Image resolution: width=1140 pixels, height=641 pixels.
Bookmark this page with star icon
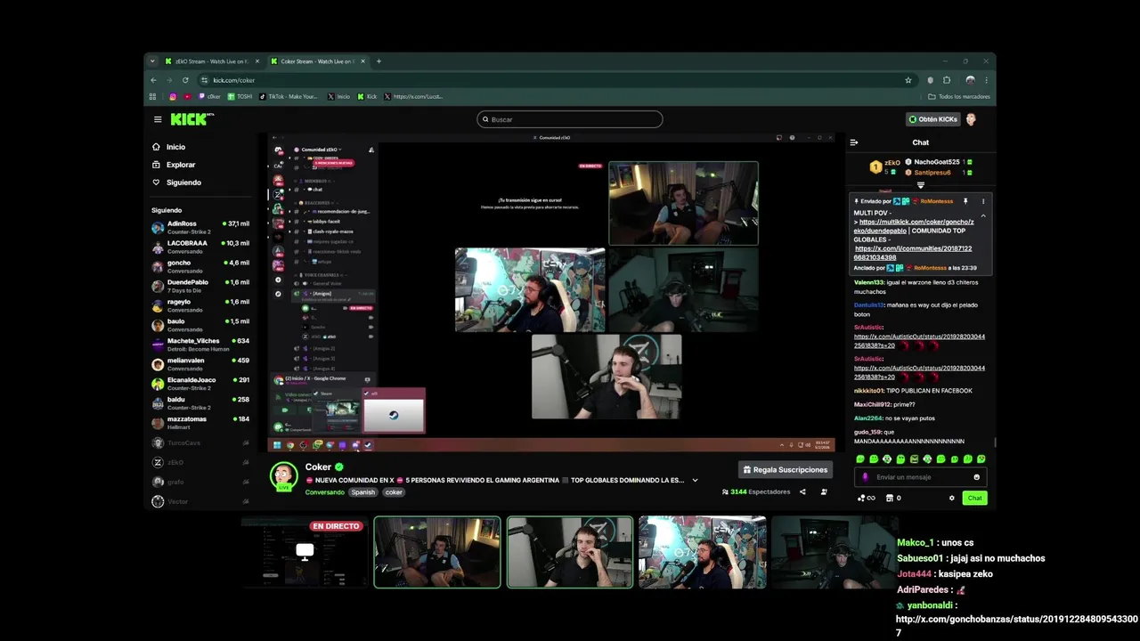(x=908, y=80)
